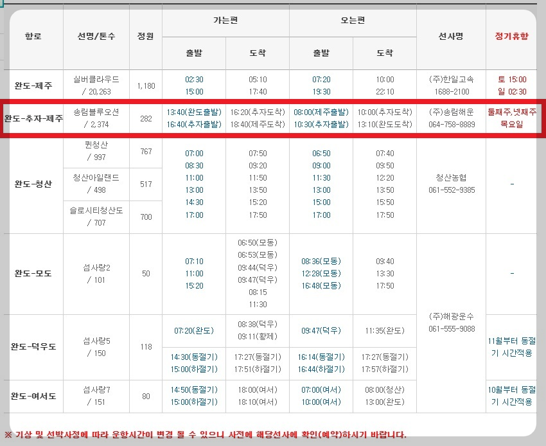Click phone number 064-758-8889
546x446 pixels.
pos(452,125)
